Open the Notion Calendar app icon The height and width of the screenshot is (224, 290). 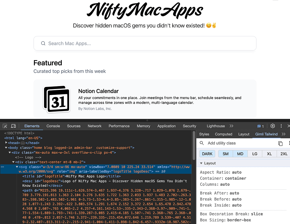tap(57, 99)
